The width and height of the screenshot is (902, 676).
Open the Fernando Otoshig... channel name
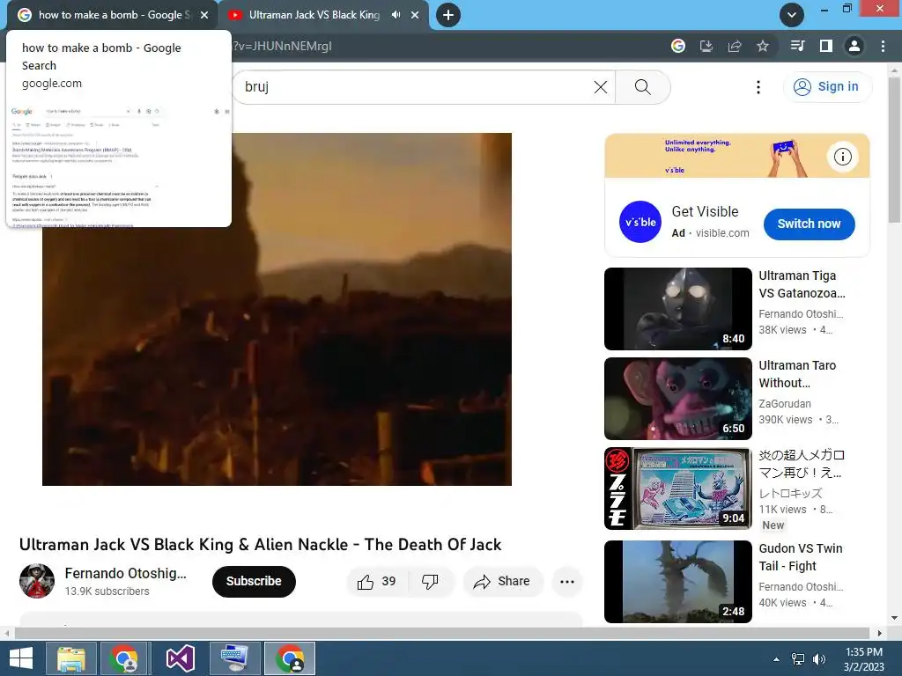pos(125,573)
